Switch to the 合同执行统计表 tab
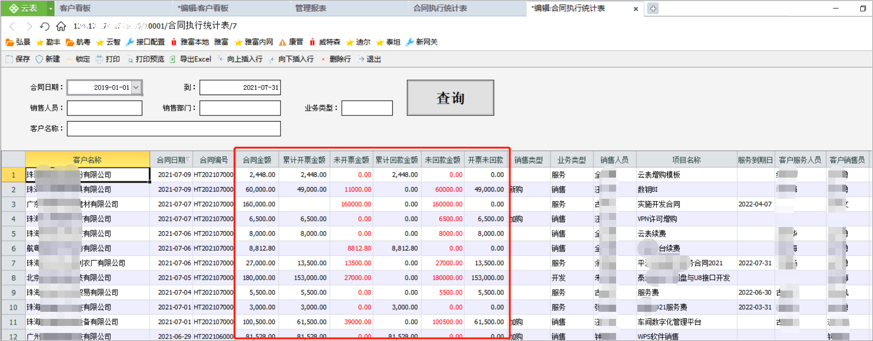 pyautogui.click(x=467, y=8)
